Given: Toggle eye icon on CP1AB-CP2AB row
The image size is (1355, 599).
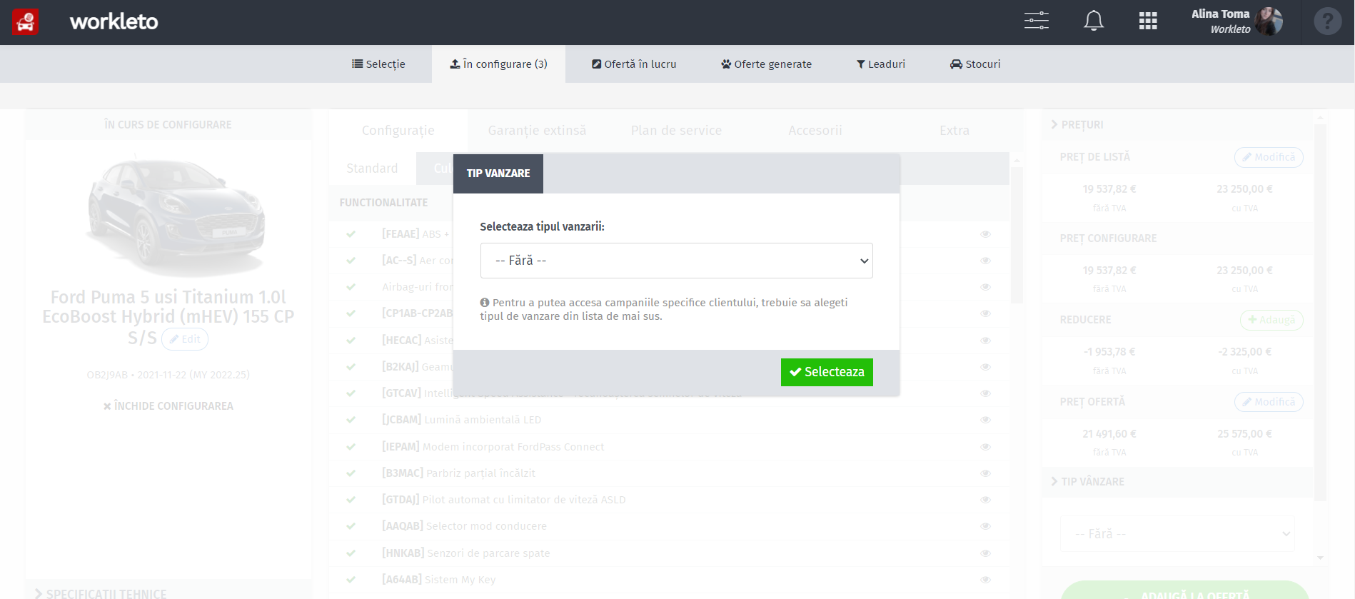Looking at the screenshot, I should click(985, 313).
